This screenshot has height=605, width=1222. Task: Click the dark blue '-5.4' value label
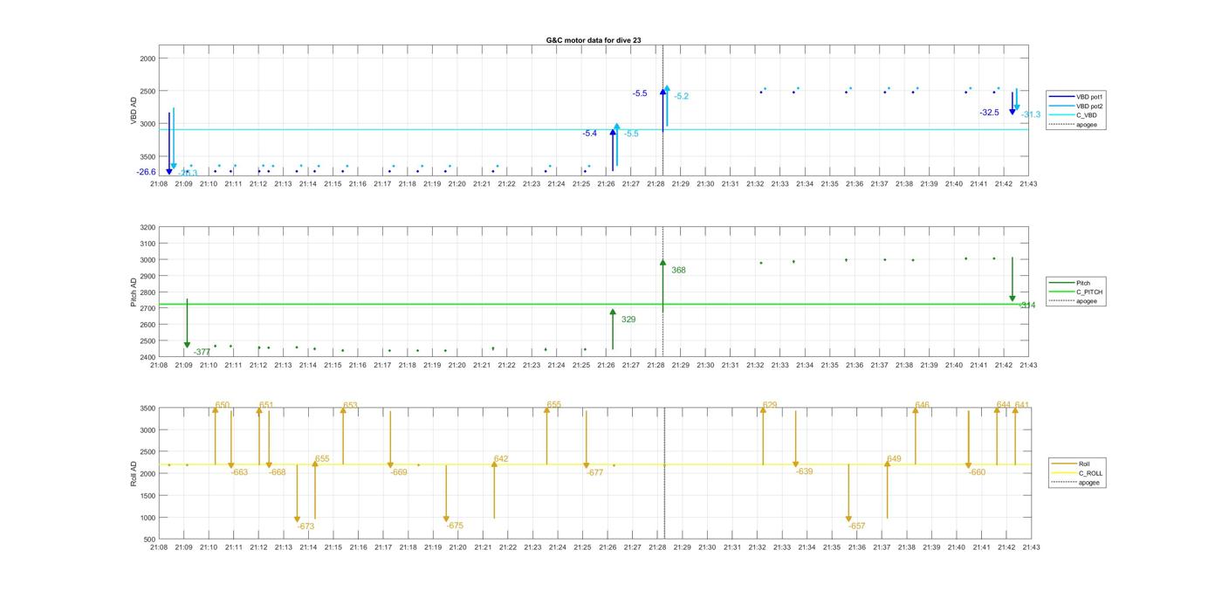coord(590,133)
